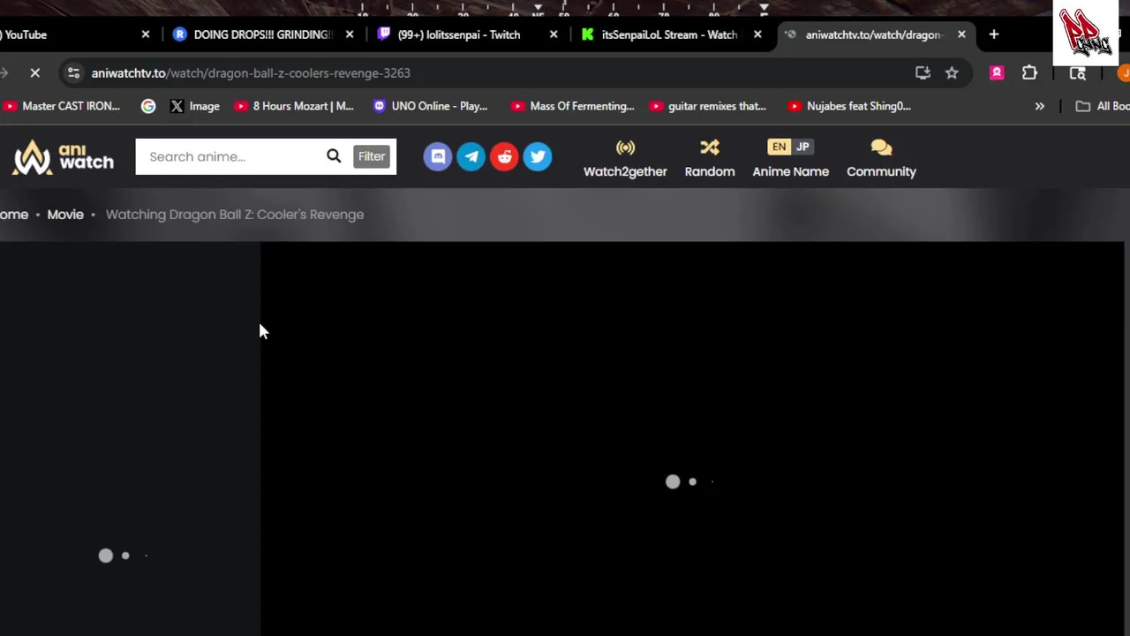Image resolution: width=1130 pixels, height=636 pixels.
Task: Open the Google bookmark icon
Action: click(x=148, y=106)
